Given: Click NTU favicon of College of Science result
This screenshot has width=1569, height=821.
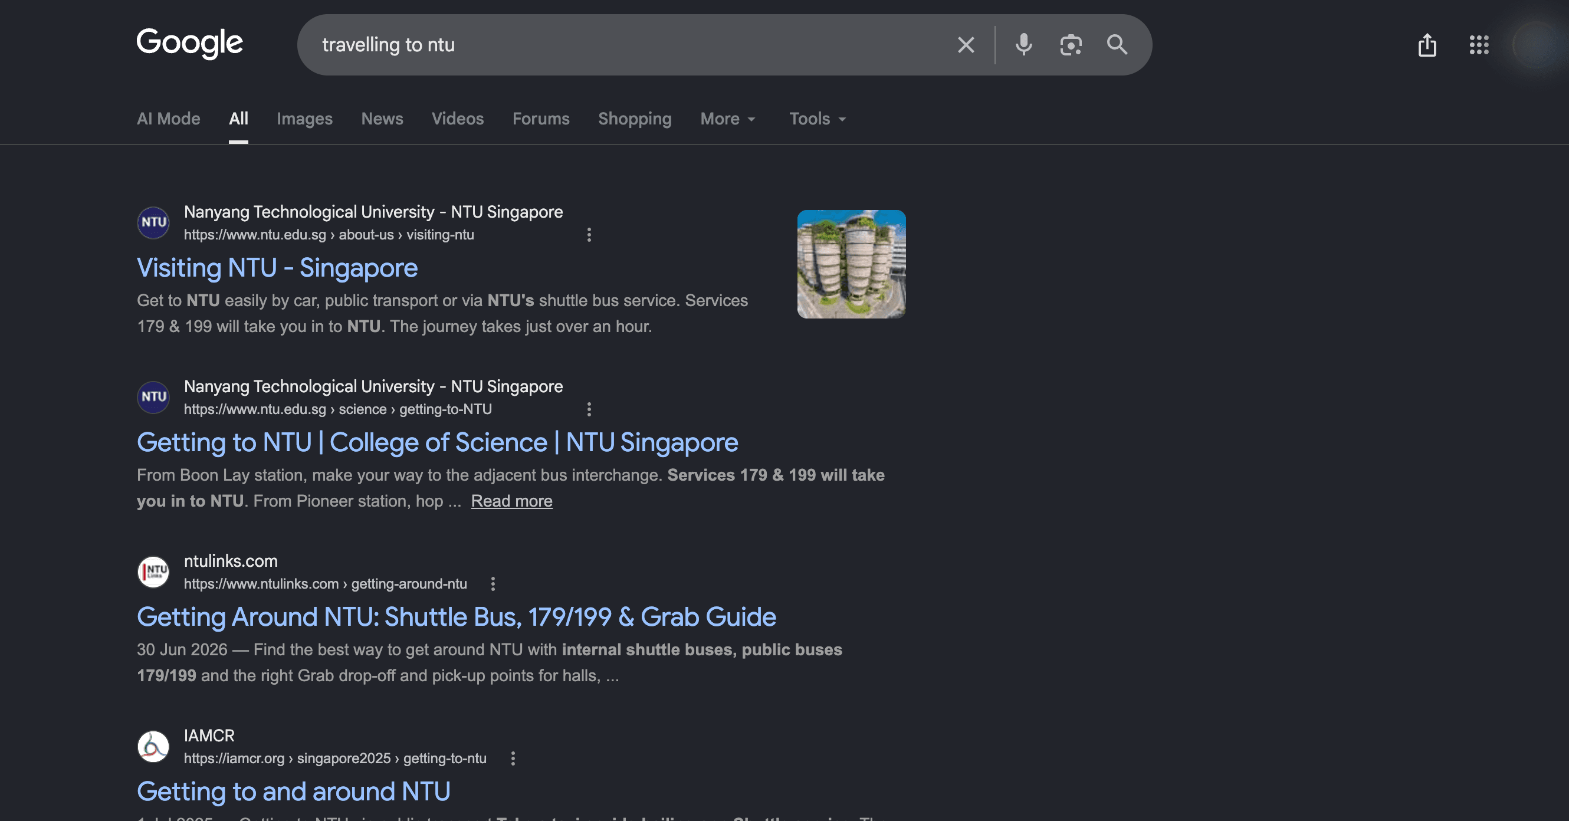Looking at the screenshot, I should 153,397.
